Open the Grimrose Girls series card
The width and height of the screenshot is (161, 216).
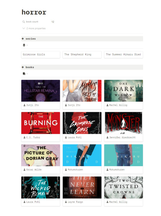click(41, 55)
